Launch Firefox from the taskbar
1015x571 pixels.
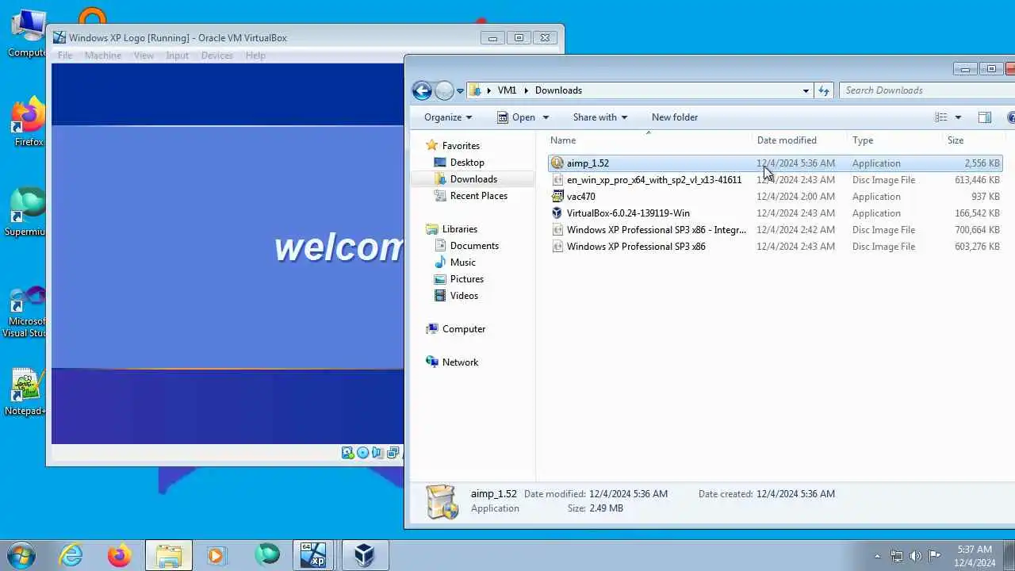(120, 555)
